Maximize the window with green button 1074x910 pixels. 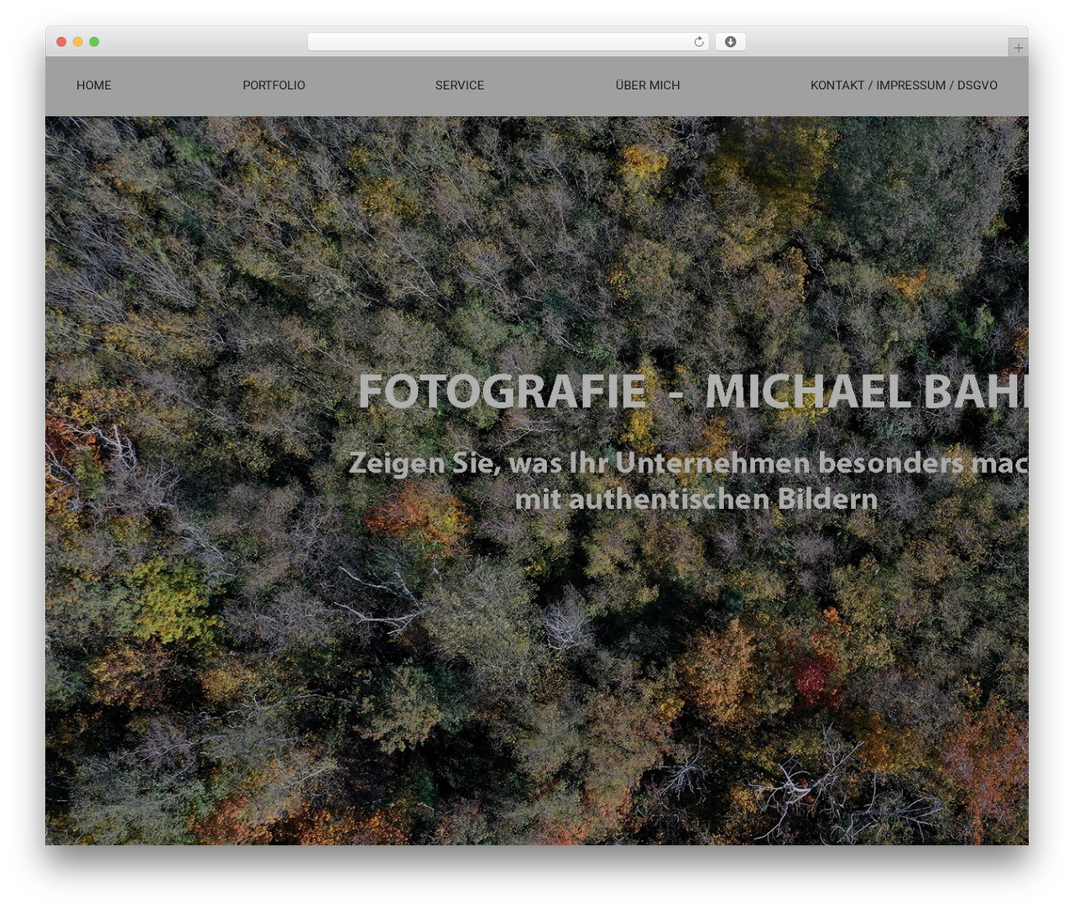coord(94,42)
